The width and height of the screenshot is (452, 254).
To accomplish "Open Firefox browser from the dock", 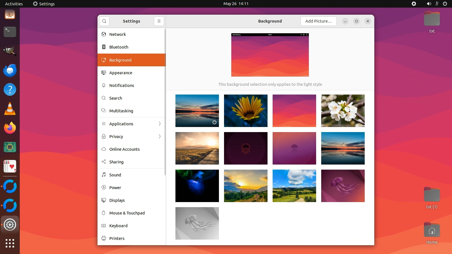I will point(10,128).
